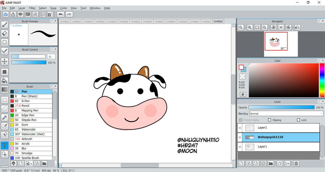The image size is (325, 172).
Task: Zoom in using Navigator magnifier plus
Action: click(250, 27)
